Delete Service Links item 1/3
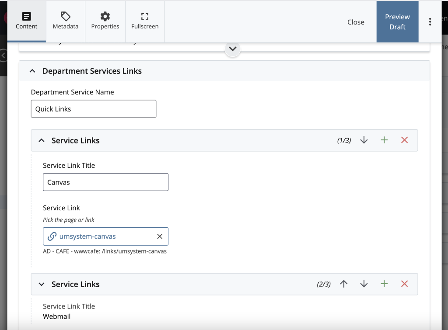The image size is (448, 330). click(x=405, y=140)
